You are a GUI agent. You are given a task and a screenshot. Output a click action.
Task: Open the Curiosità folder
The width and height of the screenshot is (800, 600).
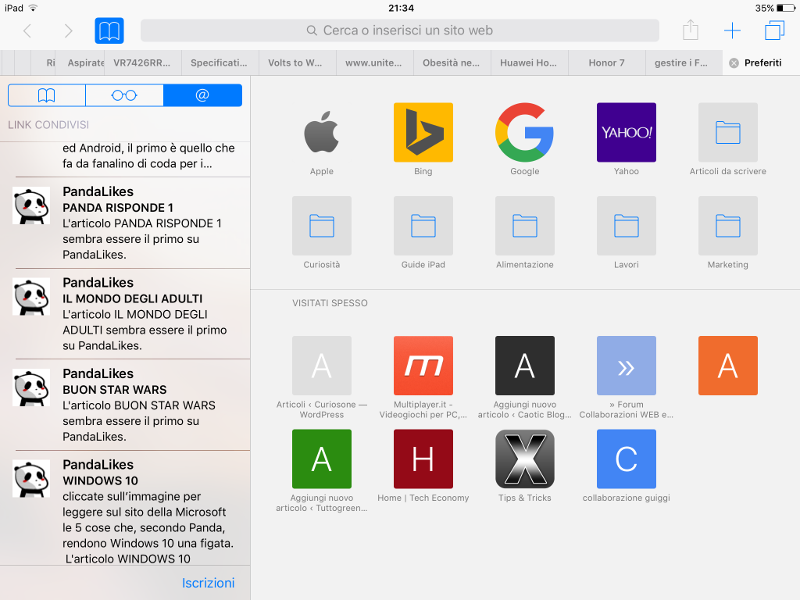(321, 233)
